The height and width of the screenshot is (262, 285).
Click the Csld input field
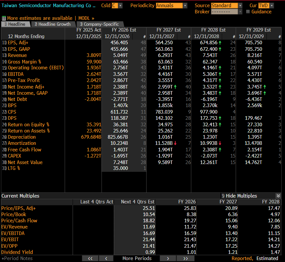[115, 6]
